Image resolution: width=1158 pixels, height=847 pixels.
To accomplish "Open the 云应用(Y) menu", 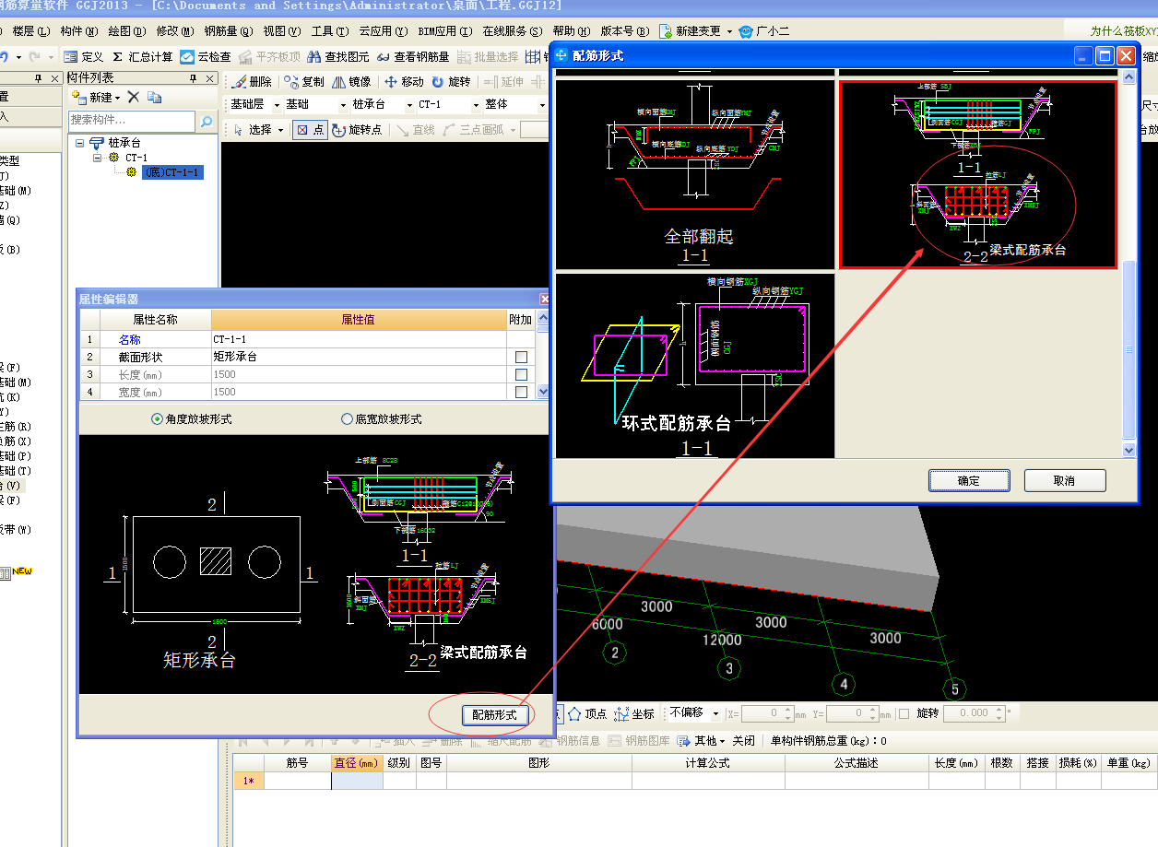I will [x=383, y=31].
